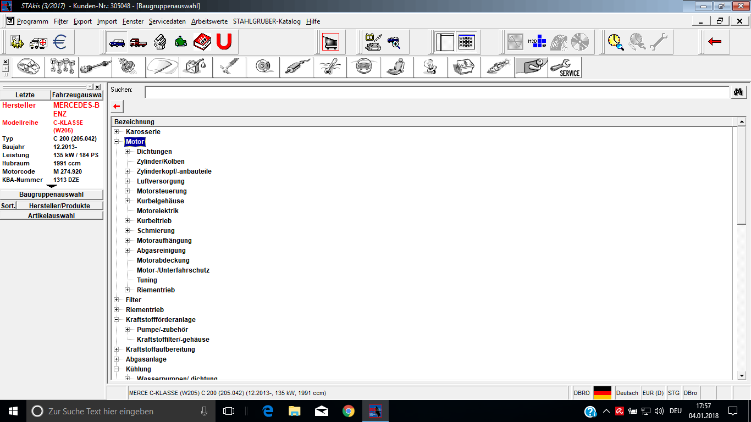Click the Hersteller/Produkte button

coord(59,206)
